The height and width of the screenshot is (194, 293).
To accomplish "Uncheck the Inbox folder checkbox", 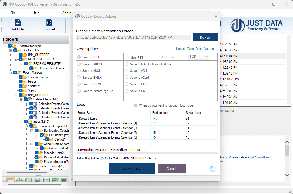I will pyautogui.click(x=26, y=122).
